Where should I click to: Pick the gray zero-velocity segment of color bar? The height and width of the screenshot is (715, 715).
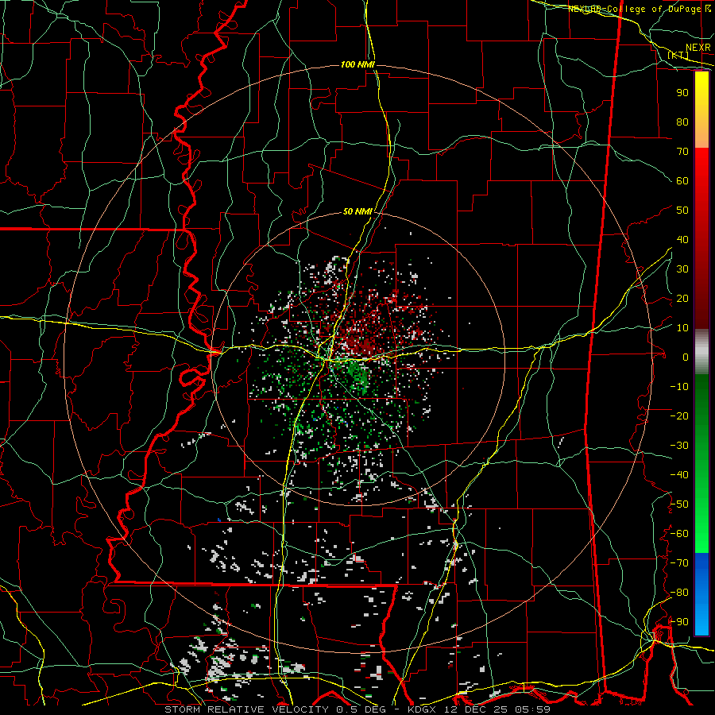701,352
